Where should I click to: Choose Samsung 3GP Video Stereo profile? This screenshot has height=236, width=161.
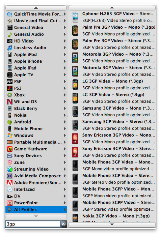tap(112, 125)
